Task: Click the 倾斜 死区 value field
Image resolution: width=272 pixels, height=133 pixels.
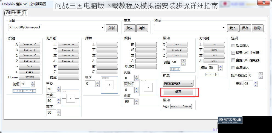Action: (129, 78)
